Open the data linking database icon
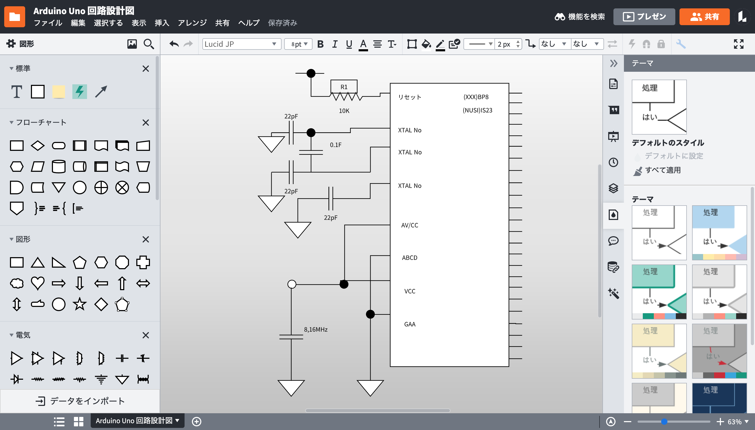Image resolution: width=755 pixels, height=430 pixels. click(x=613, y=267)
